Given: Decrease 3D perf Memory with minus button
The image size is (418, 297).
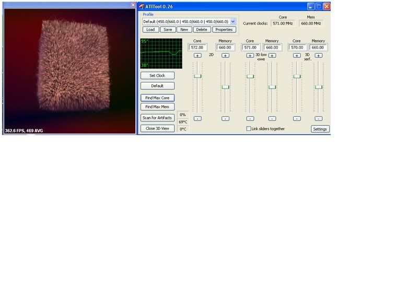Looking at the screenshot, I should pos(319,118).
